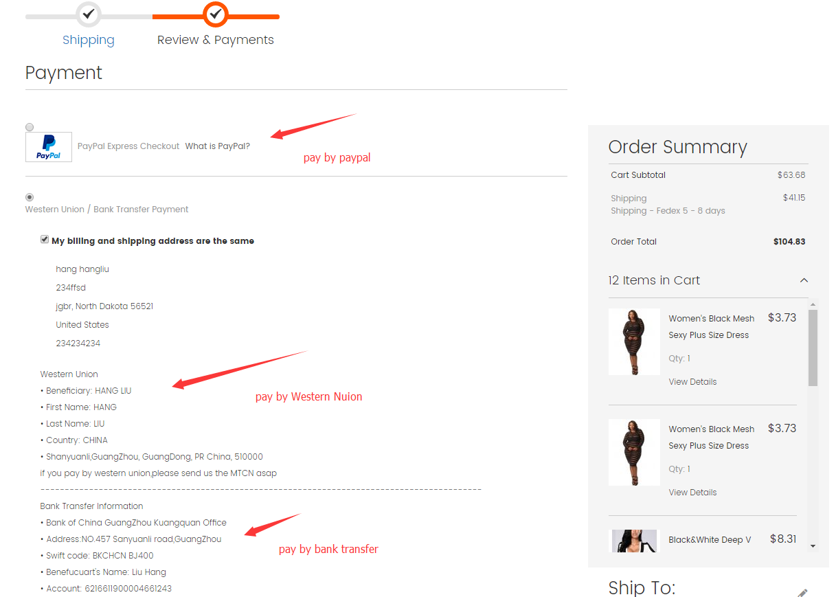Open the What is PayPal? link

[x=218, y=146]
